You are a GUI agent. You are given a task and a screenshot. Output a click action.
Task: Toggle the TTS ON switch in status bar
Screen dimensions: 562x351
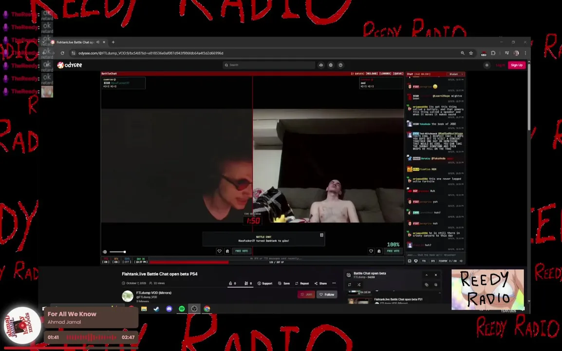106,260
